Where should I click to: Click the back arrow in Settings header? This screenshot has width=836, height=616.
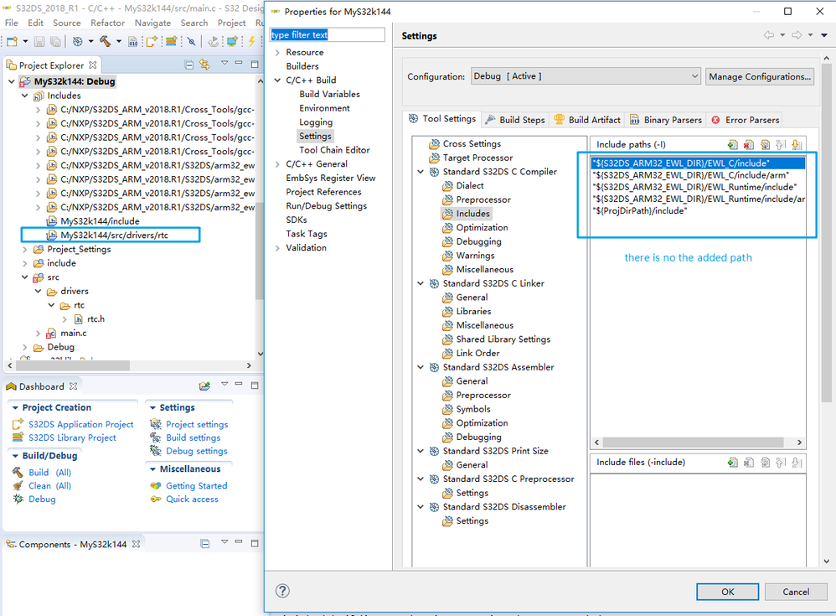[769, 35]
